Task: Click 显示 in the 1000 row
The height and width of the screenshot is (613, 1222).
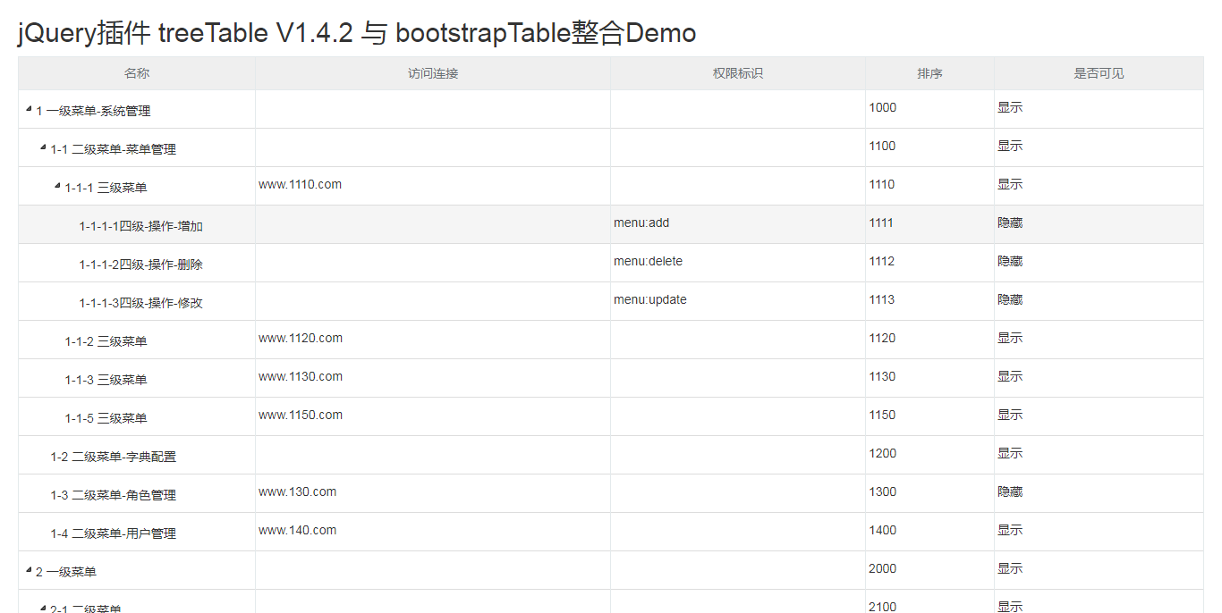Action: 1010,107
